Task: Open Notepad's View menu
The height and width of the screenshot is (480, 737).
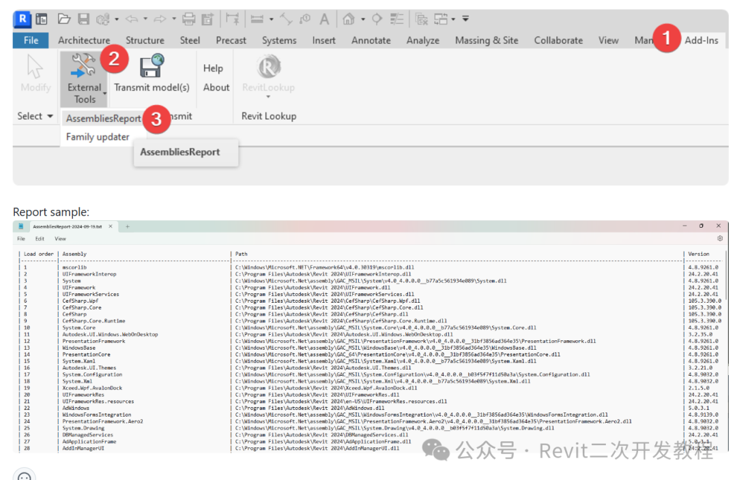Action: [x=60, y=239]
